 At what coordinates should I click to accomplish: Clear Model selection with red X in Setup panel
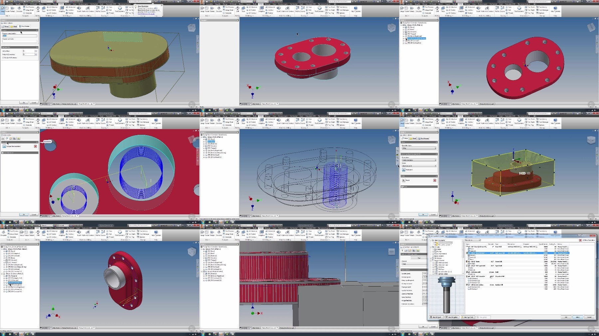tap(435, 180)
